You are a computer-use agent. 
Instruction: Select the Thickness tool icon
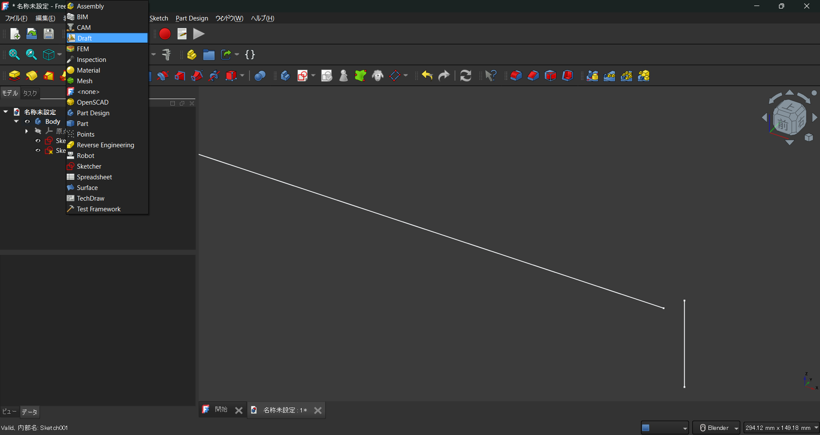point(567,76)
